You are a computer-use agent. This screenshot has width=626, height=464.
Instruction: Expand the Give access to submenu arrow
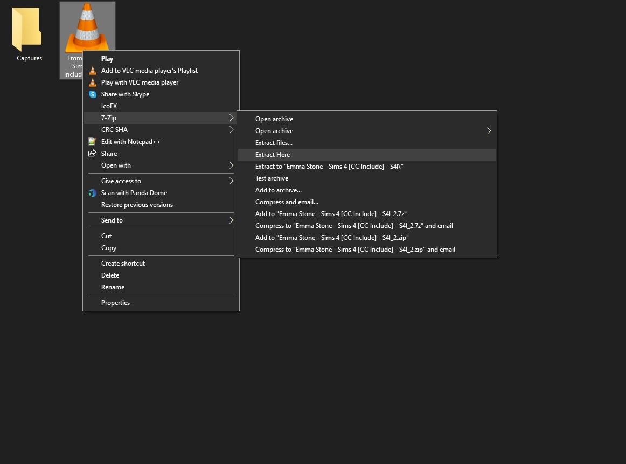point(231,181)
